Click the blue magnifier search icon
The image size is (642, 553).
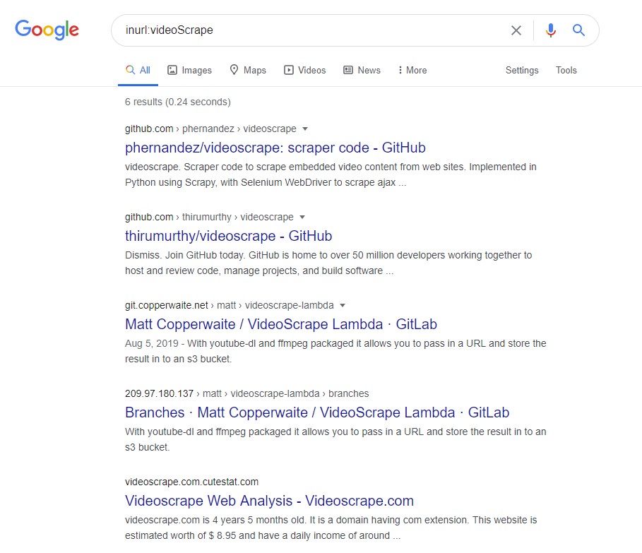(x=578, y=30)
